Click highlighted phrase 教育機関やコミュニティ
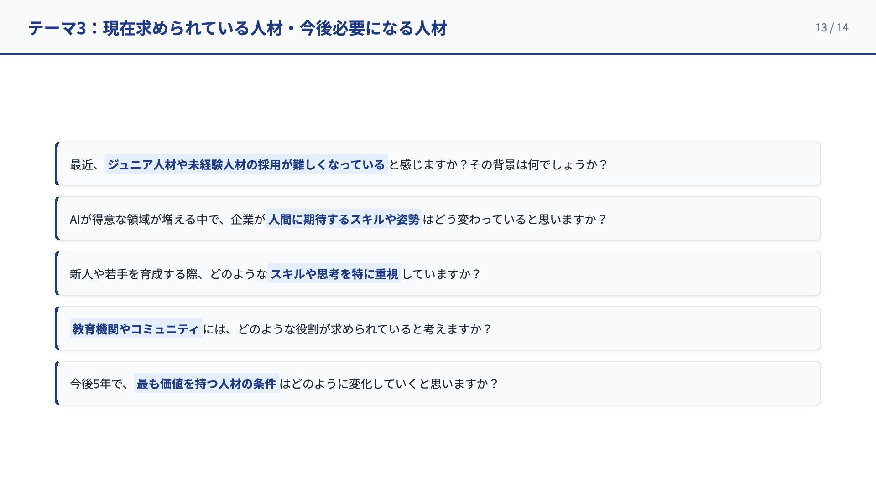This screenshot has width=876, height=492. point(136,328)
